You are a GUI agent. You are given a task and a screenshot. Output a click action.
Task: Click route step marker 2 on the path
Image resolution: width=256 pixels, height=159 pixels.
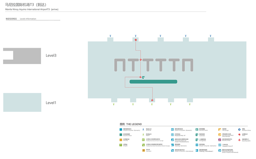click(x=141, y=60)
